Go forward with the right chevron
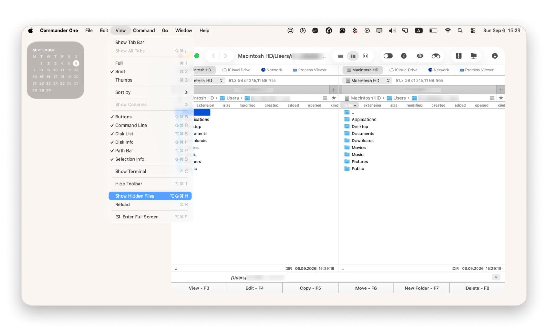Viewport: 548px width, 334px height. click(x=226, y=56)
